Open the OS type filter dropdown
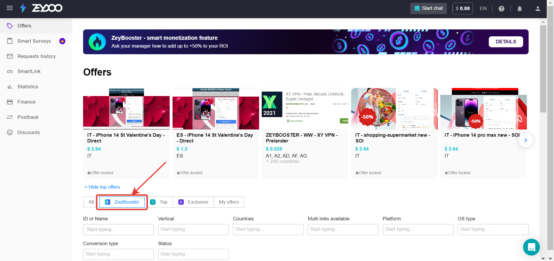 pos(493,230)
